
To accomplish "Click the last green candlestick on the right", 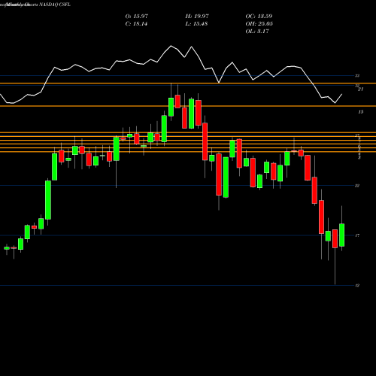I will [341, 235].
